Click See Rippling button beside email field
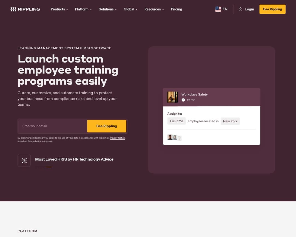The height and width of the screenshot is (237, 296). 107,126
